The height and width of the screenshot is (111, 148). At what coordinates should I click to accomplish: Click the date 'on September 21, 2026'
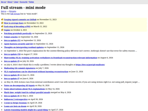[42, 33]
